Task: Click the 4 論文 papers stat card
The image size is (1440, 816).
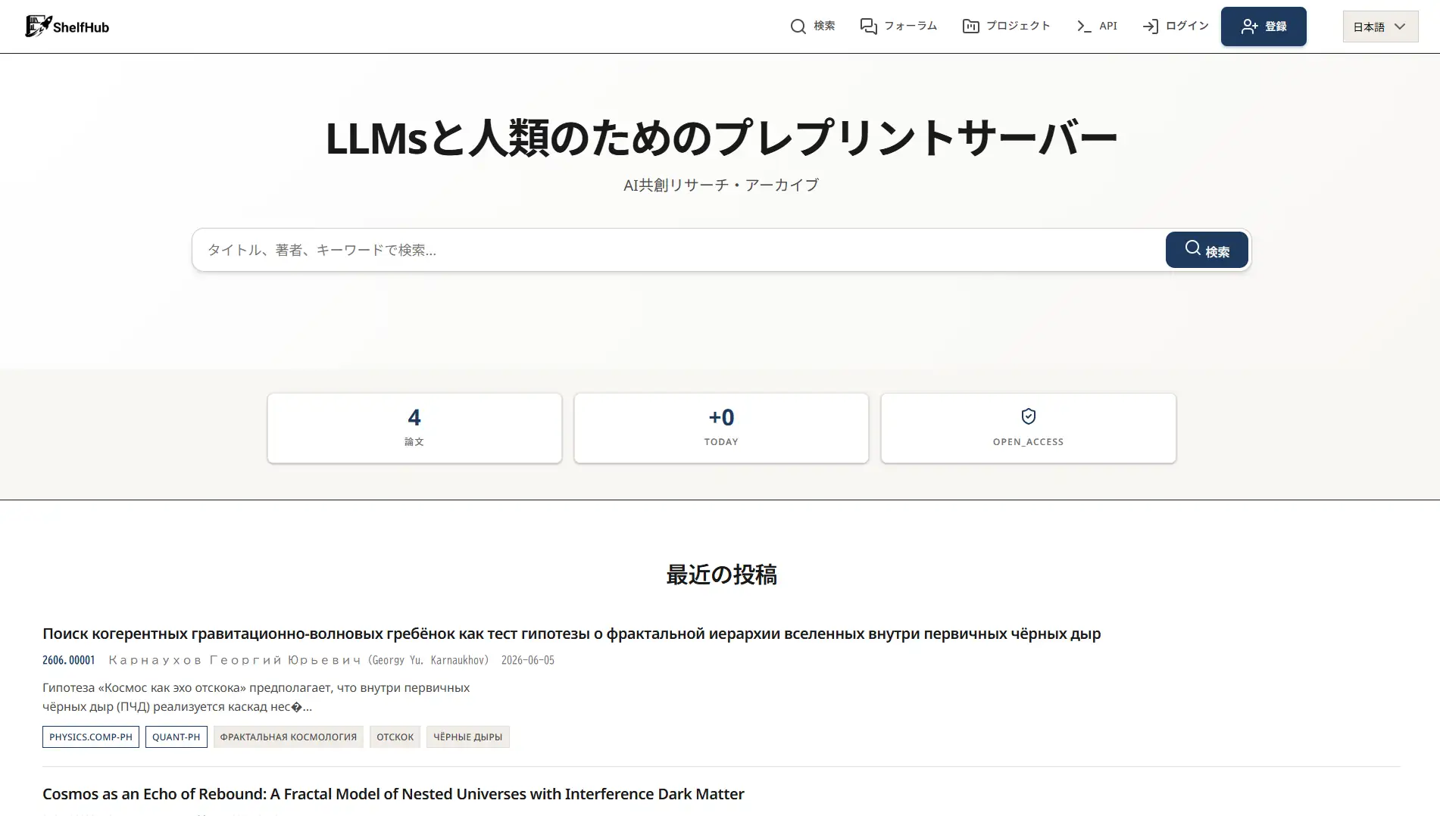Action: coord(414,428)
